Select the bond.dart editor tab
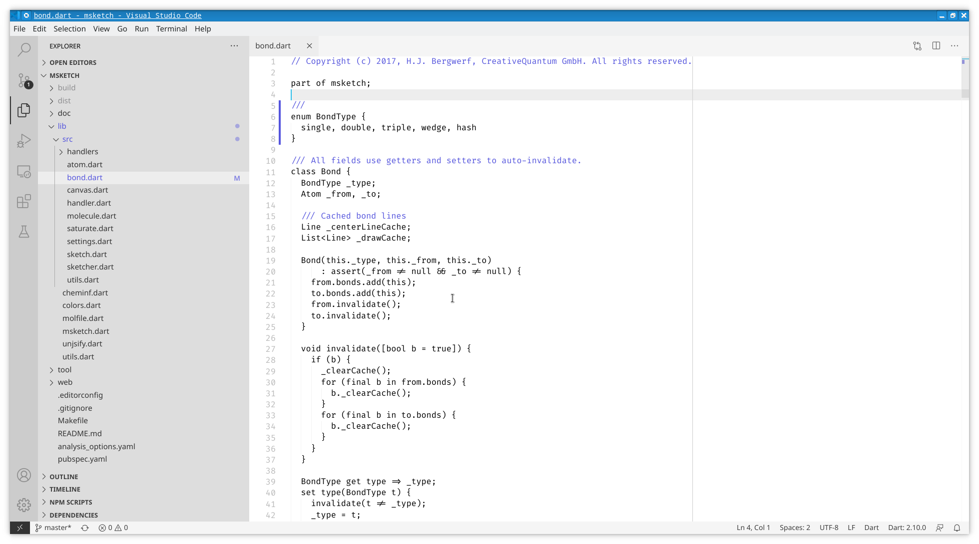The width and height of the screenshot is (979, 544). pos(273,45)
